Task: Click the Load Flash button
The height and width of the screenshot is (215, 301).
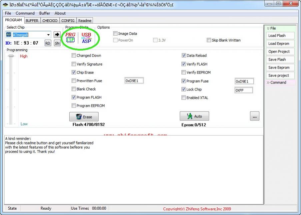Action: tap(280, 36)
